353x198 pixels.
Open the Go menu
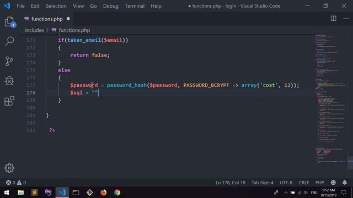(93, 6)
